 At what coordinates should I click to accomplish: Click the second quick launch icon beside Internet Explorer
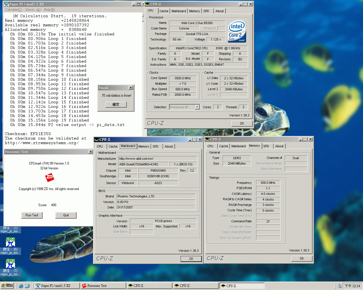27,286
